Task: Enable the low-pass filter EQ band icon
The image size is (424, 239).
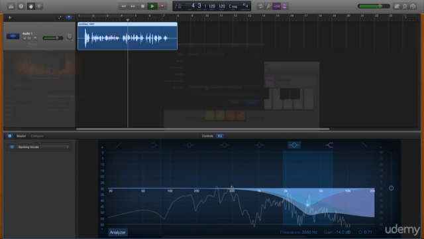Action: coord(364,145)
